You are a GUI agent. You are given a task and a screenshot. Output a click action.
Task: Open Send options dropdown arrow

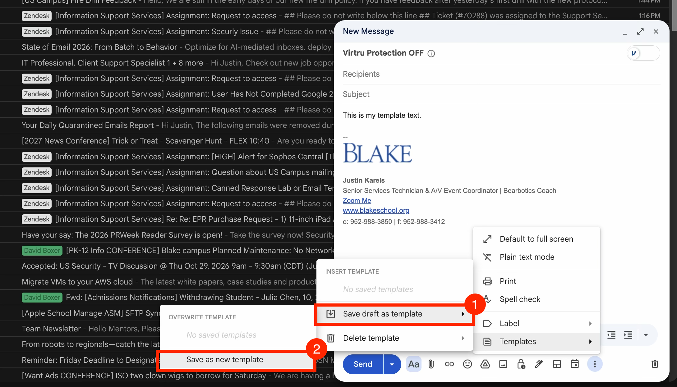coord(392,364)
